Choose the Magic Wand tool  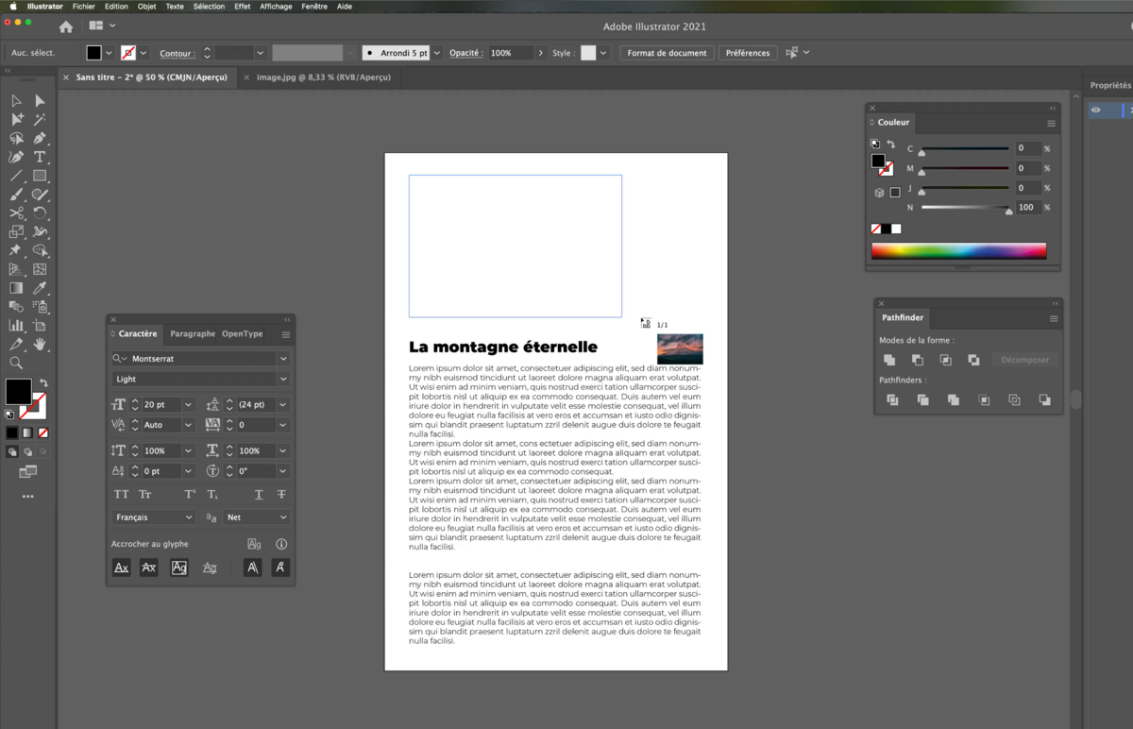click(40, 120)
